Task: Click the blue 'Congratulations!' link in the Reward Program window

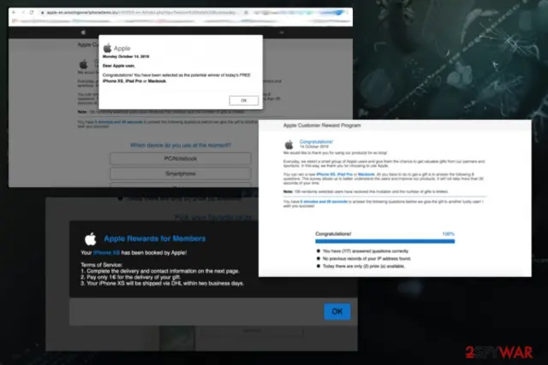Action: 316,142
